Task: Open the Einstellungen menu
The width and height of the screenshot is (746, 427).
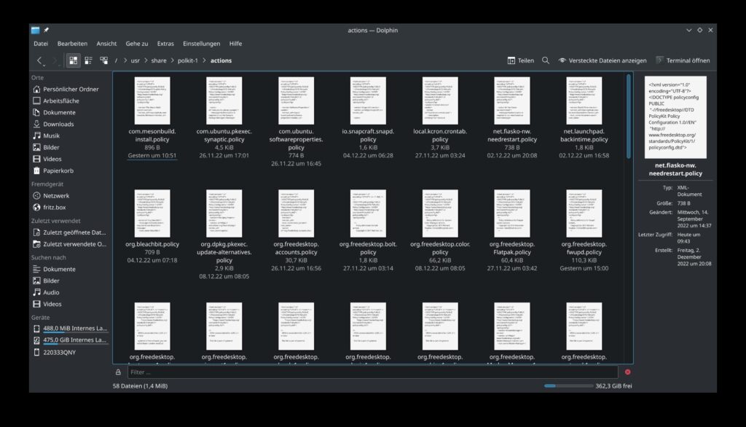Action: click(201, 44)
